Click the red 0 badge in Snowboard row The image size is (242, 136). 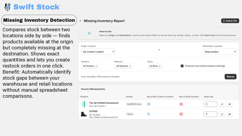[181, 104]
